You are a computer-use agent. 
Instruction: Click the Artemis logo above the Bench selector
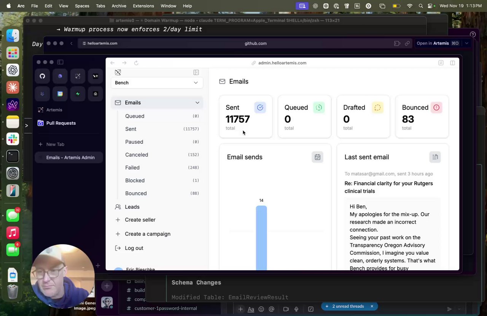click(x=118, y=72)
